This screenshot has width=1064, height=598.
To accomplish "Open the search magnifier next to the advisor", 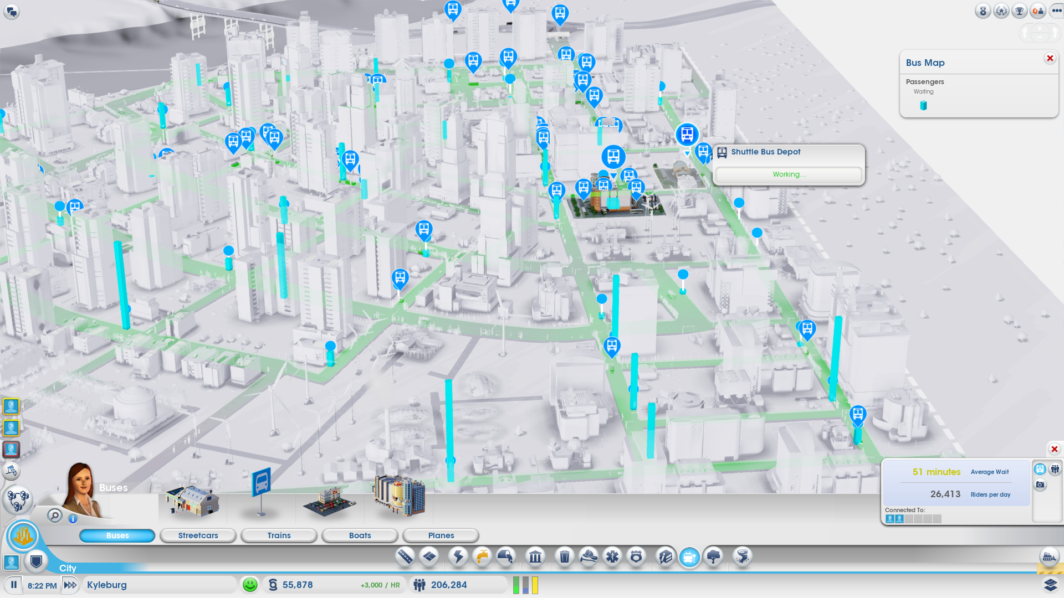I will coord(55,515).
